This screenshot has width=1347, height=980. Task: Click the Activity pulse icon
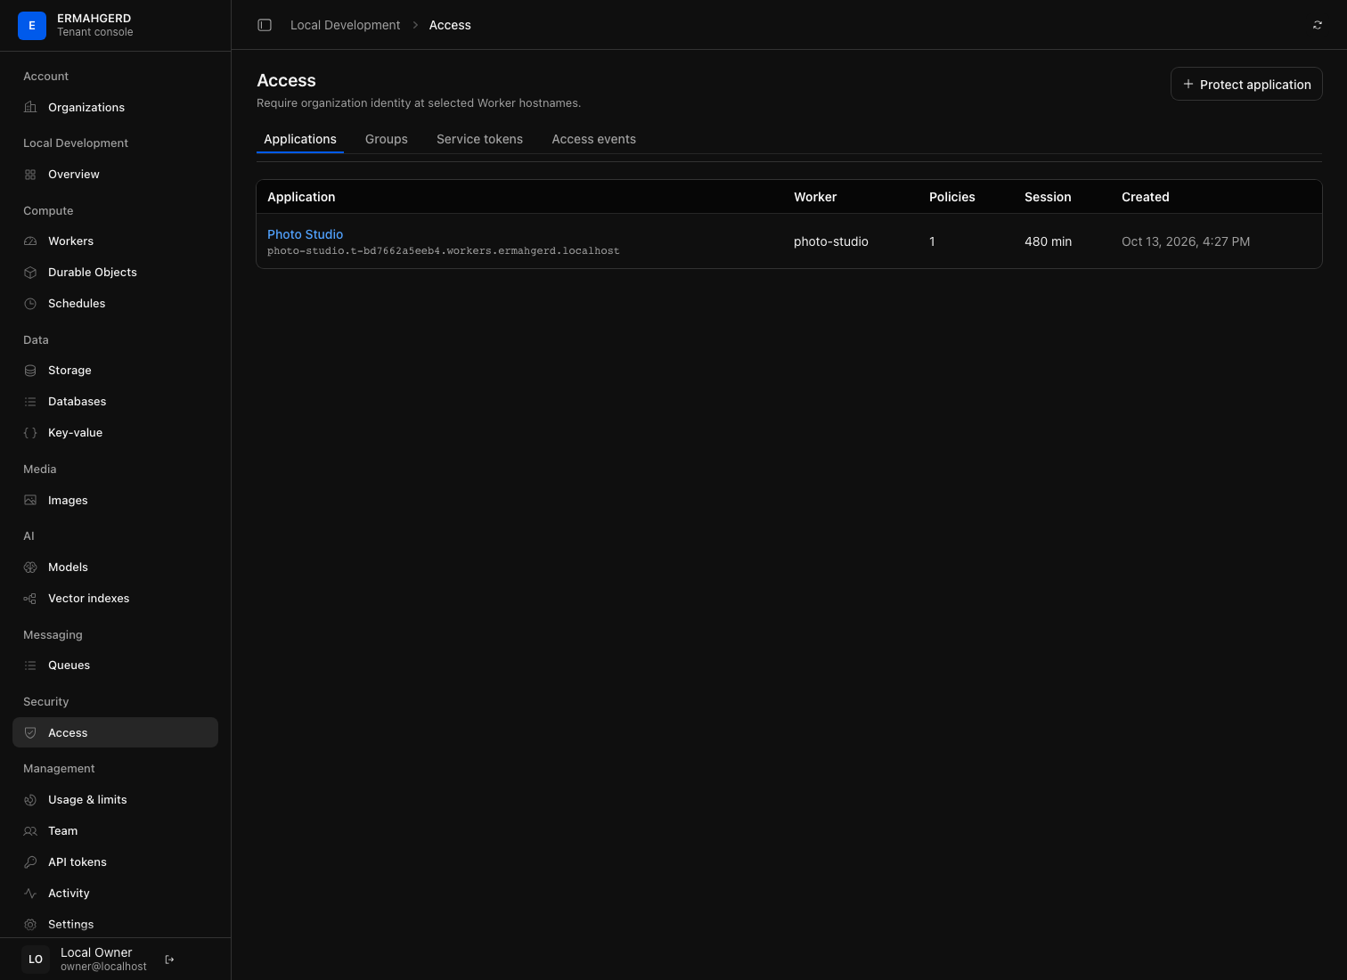pos(30,894)
